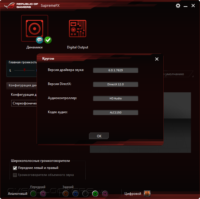Viewport: 200px width, 199px height.
Task: Click the Главная громкость label
Action: (x=23, y=62)
